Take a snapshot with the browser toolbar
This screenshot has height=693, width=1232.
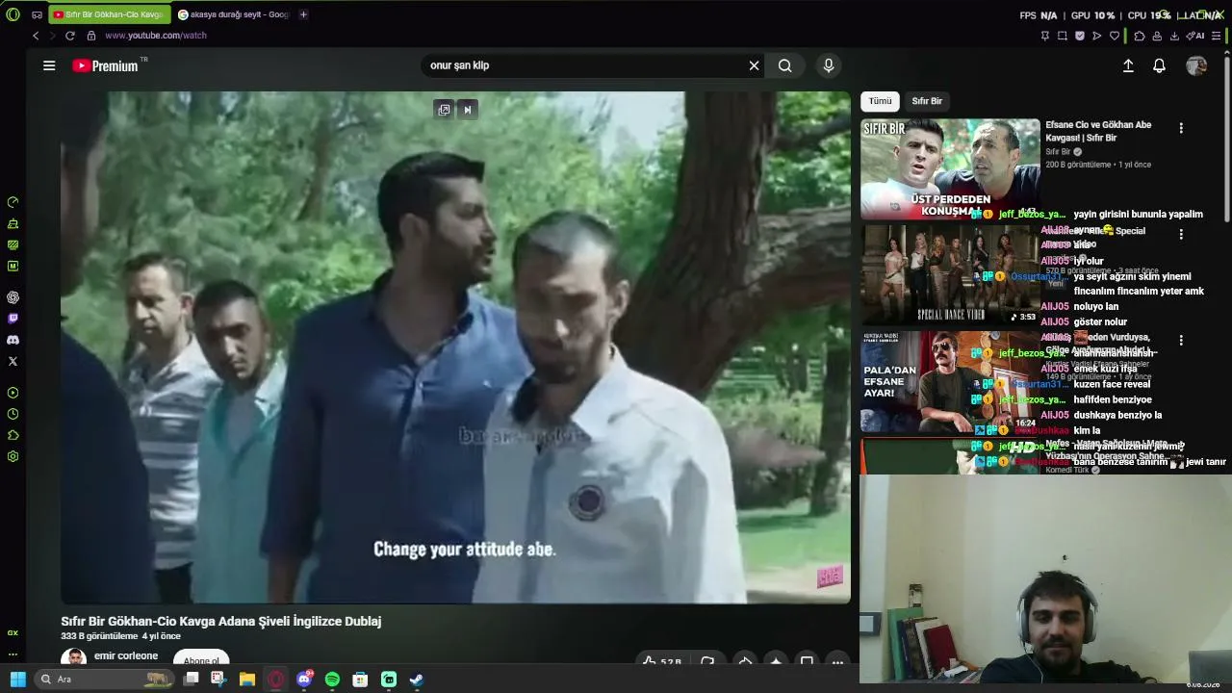1063,36
